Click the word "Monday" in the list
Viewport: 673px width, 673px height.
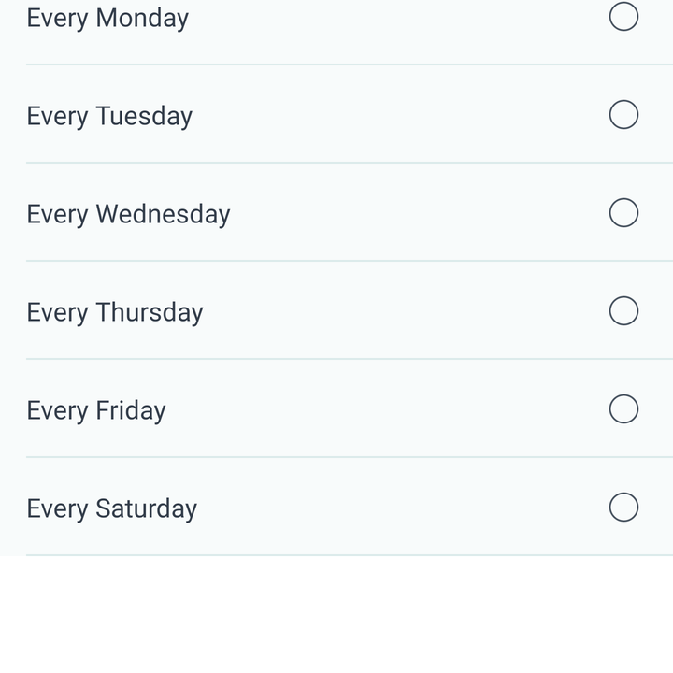pyautogui.click(x=142, y=19)
